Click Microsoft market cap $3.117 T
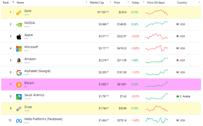The height and width of the screenshot is (126, 203). coord(104,48)
